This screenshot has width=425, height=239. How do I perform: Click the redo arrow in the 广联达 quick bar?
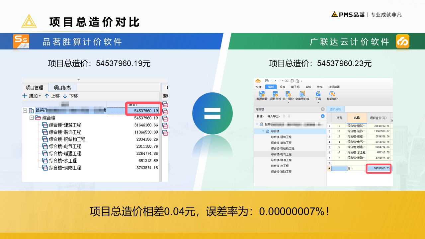280,81
